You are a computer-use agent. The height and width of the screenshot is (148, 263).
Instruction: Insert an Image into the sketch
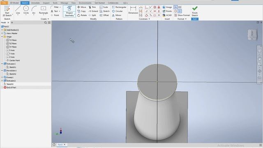pyautogui.click(x=167, y=7)
